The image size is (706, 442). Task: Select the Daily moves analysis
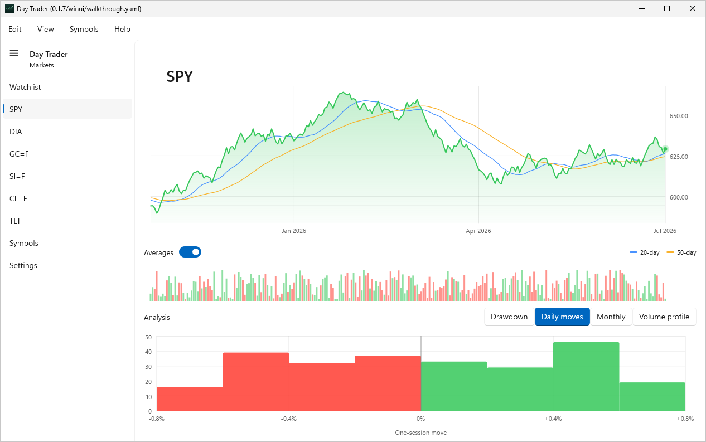tap(562, 317)
